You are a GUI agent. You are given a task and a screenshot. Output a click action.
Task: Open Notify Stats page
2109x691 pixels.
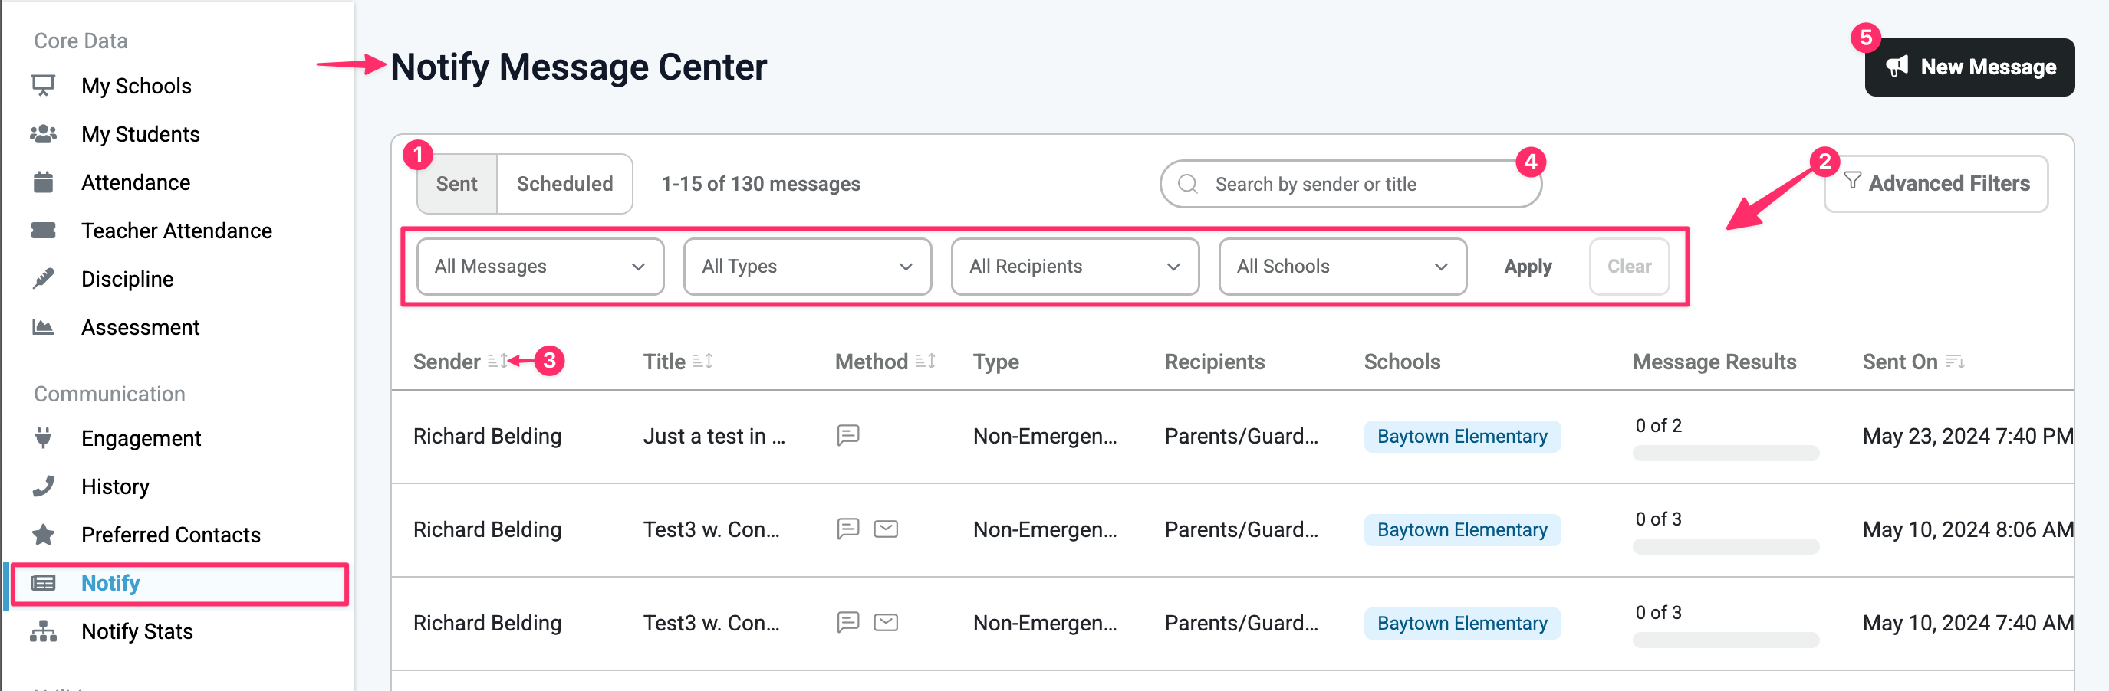click(x=137, y=631)
